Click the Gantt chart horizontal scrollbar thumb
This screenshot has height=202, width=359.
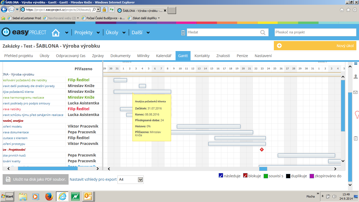(263, 169)
